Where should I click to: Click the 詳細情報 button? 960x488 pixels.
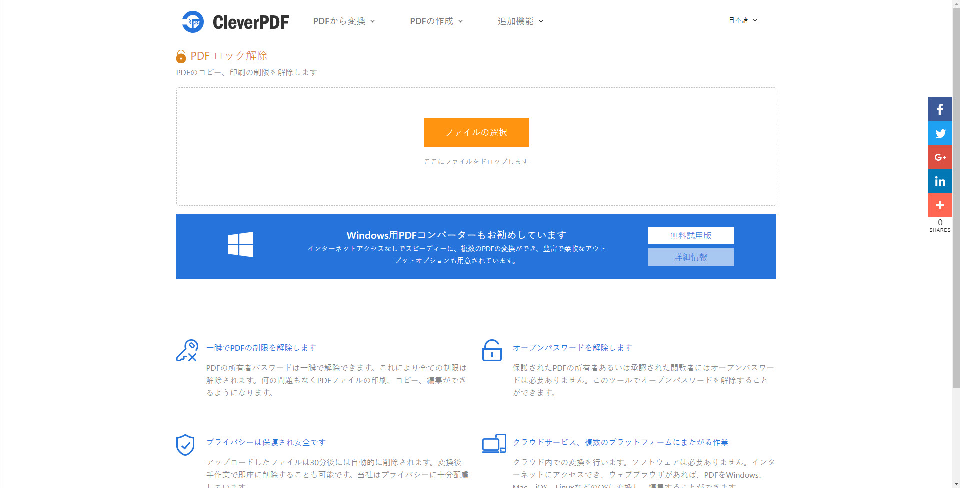[690, 257]
